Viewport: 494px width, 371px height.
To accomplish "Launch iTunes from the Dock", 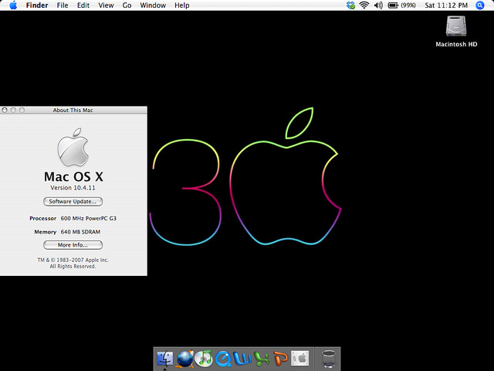I will (204, 359).
